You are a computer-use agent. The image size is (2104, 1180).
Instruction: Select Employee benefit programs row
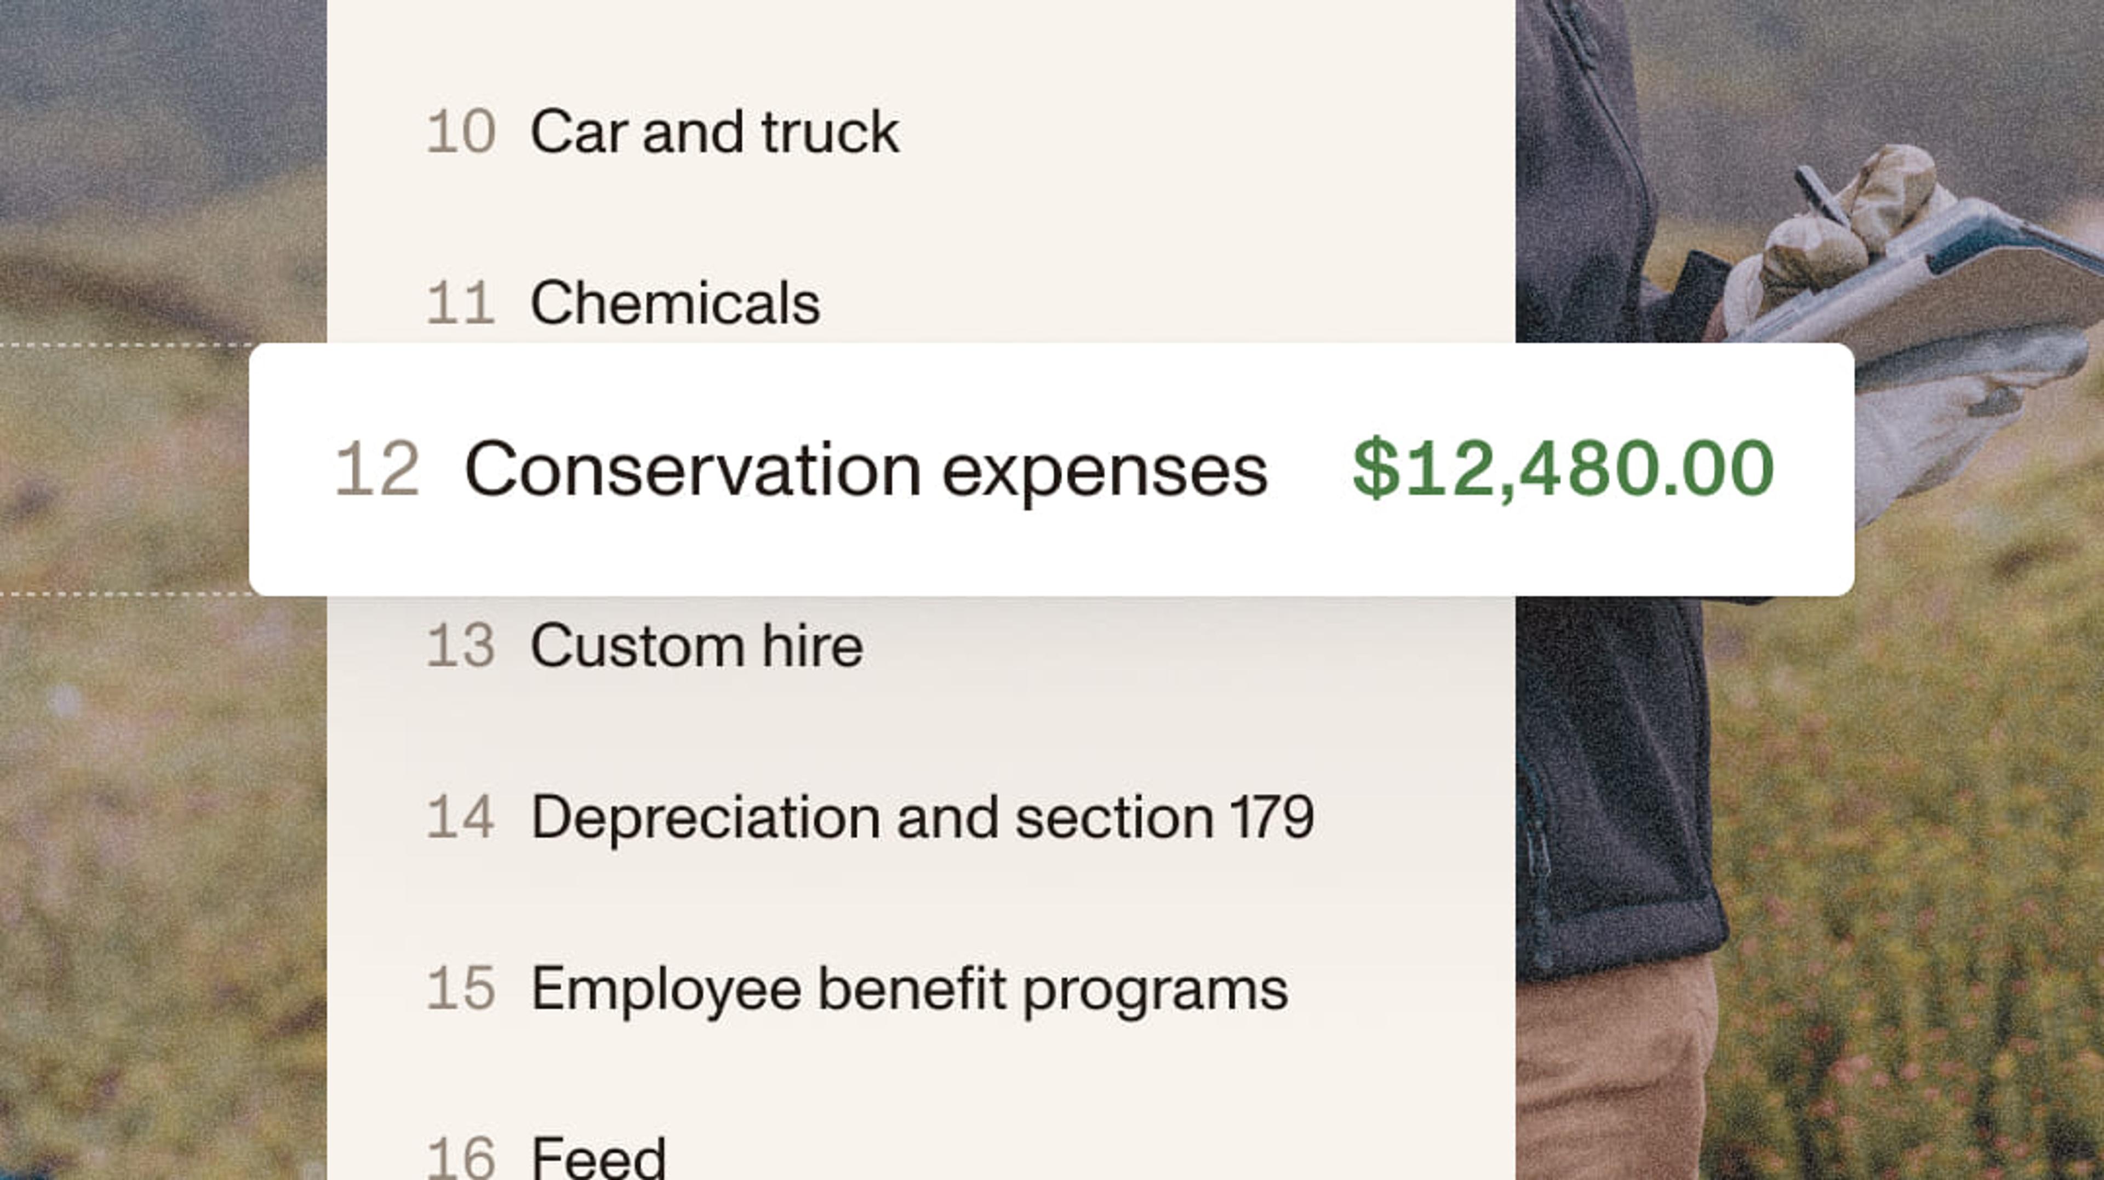click(909, 989)
